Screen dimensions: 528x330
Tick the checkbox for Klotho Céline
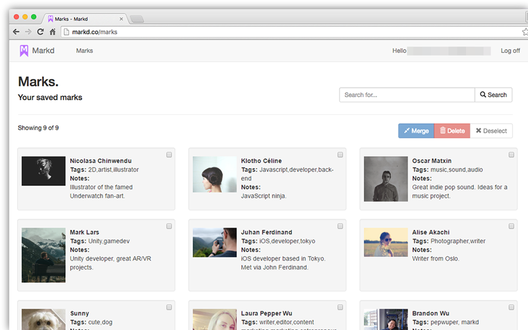pos(340,155)
